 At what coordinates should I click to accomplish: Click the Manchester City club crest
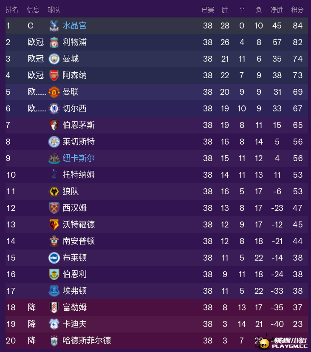point(54,59)
